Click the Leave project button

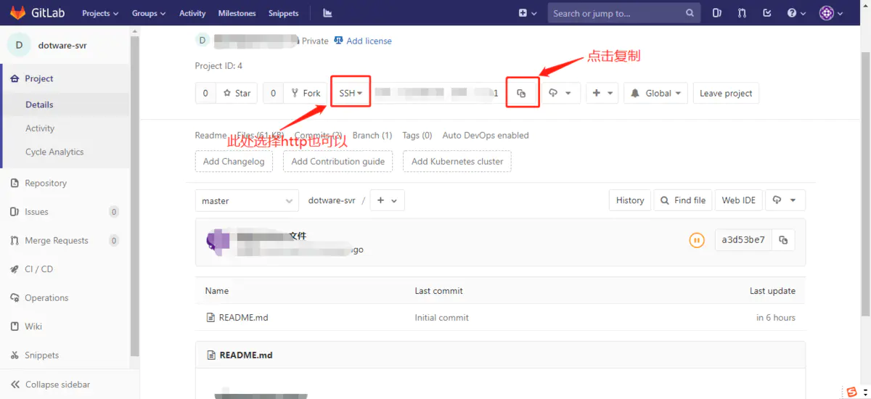726,93
